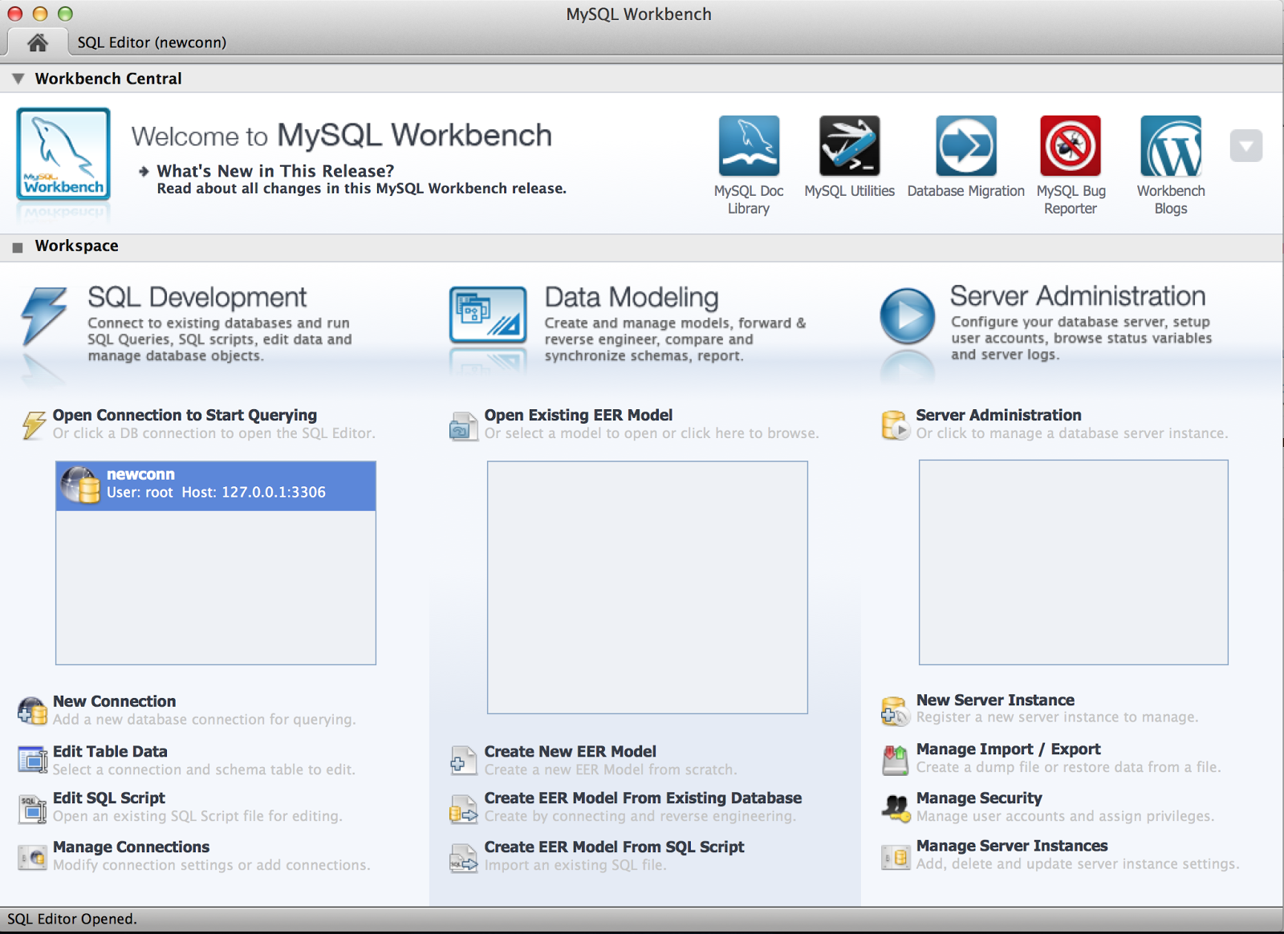Open What's New in This Release link
This screenshot has width=1284, height=934.
pos(275,171)
